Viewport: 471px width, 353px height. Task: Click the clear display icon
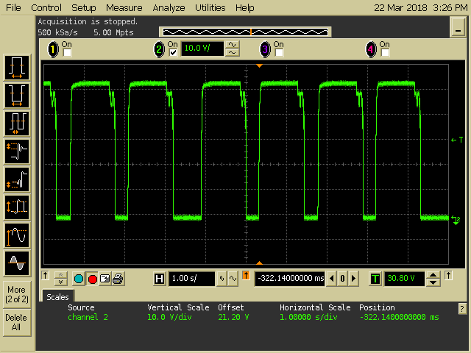pyautogui.click(x=105, y=279)
